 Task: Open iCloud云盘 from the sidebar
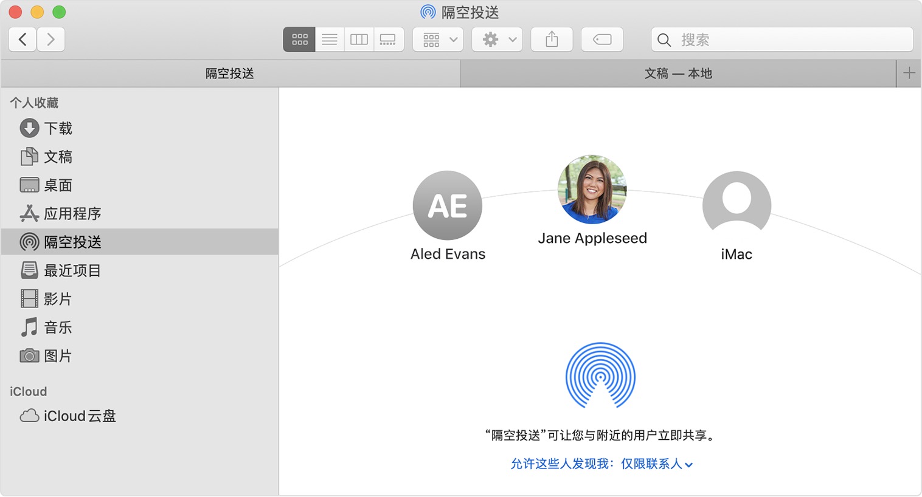click(75, 416)
